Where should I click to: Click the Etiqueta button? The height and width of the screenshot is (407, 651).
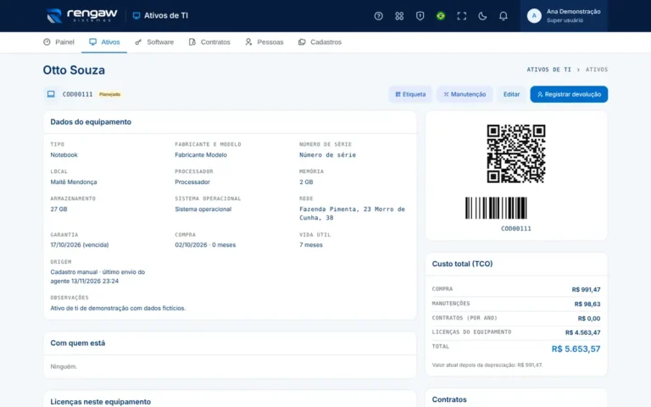[x=410, y=94]
